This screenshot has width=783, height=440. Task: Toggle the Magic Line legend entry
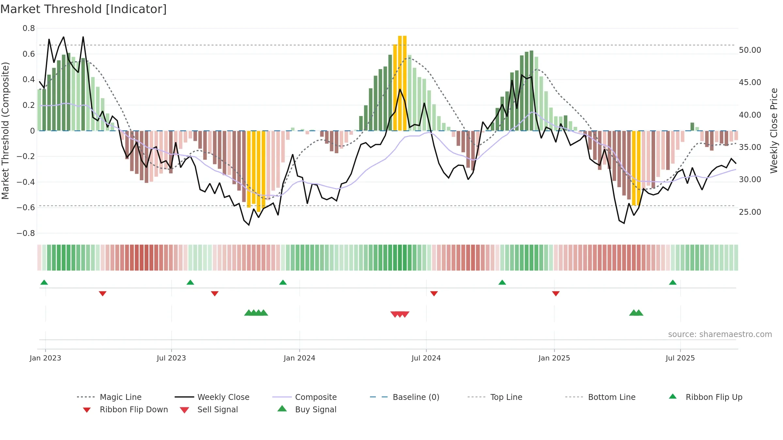pos(109,397)
